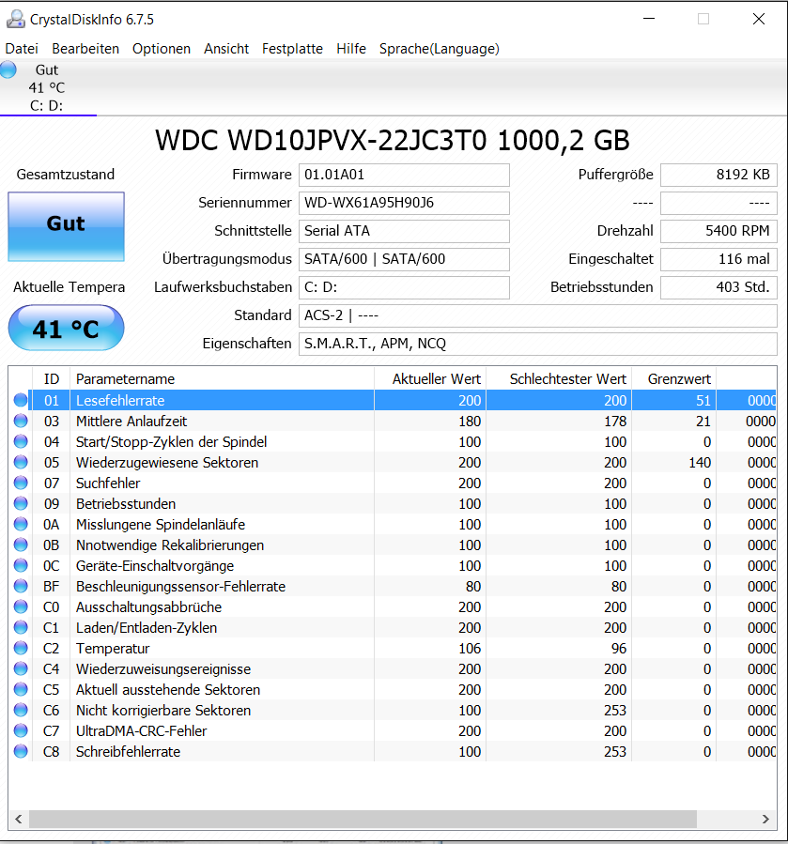Click the Firmware field 01.01A01
The height and width of the screenshot is (844, 788).
404,175
